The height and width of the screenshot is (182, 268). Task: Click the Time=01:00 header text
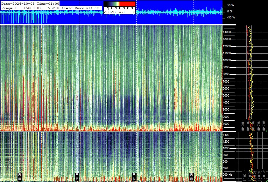[x=48, y=4]
